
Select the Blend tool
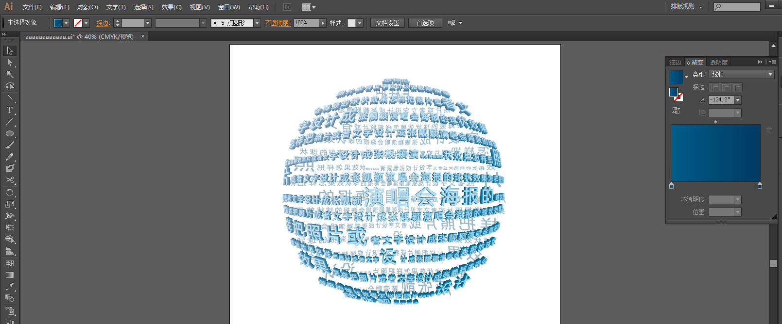[10, 298]
